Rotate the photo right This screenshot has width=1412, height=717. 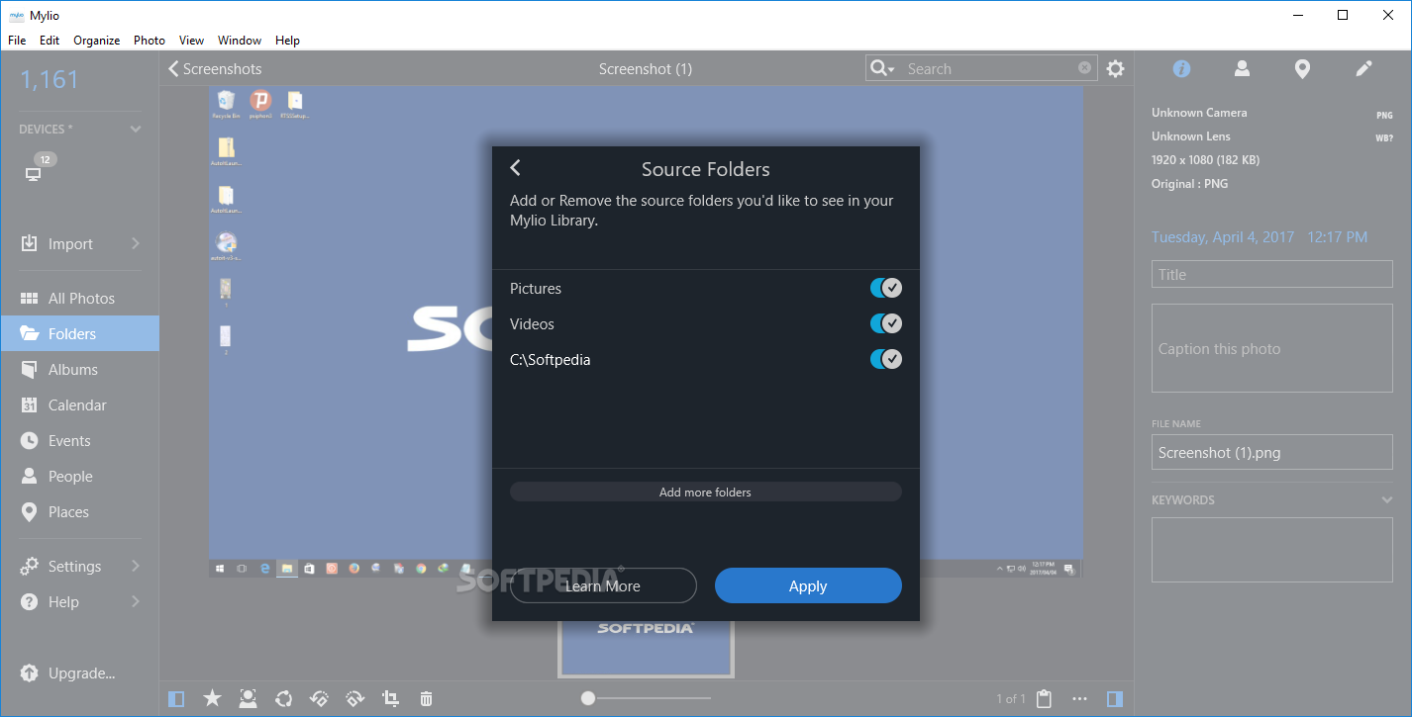(x=354, y=699)
